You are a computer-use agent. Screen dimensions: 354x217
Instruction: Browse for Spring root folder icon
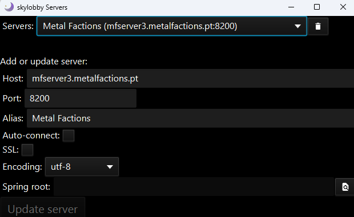pyautogui.click(x=345, y=187)
